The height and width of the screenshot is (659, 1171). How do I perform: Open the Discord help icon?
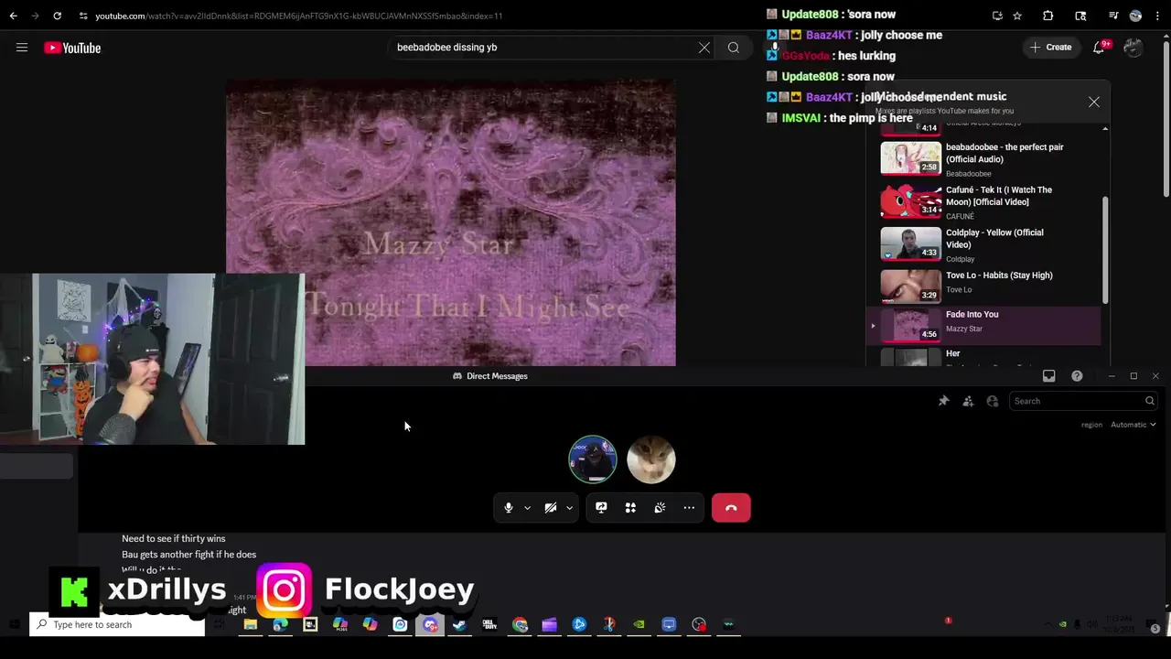point(1077,376)
